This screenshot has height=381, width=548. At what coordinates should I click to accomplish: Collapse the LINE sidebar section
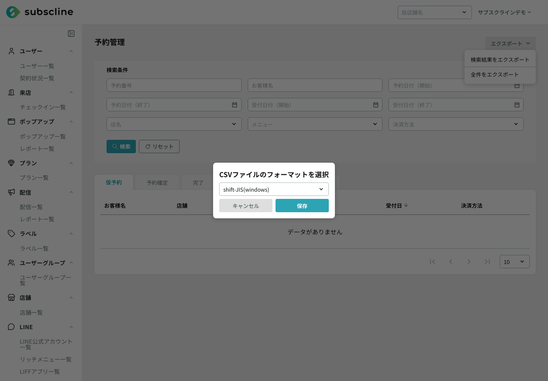[71, 327]
